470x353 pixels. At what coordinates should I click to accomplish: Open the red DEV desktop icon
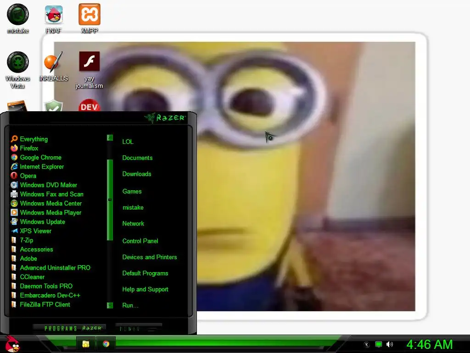tap(89, 105)
